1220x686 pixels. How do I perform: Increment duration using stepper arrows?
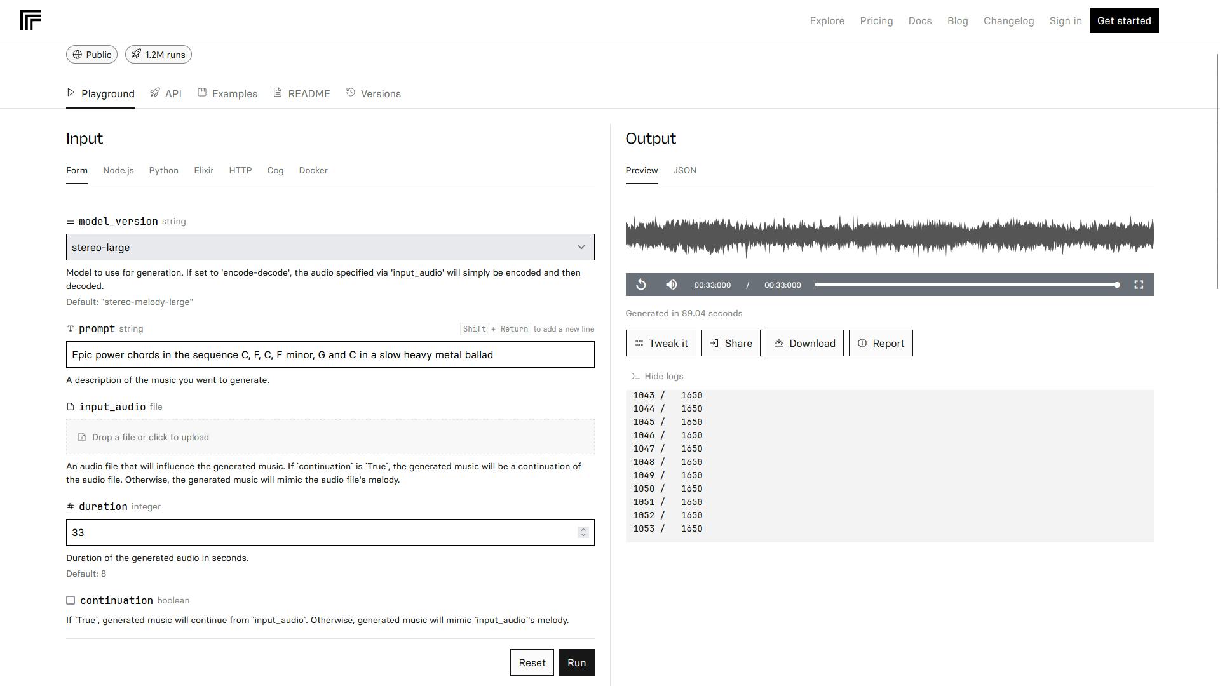coord(583,529)
